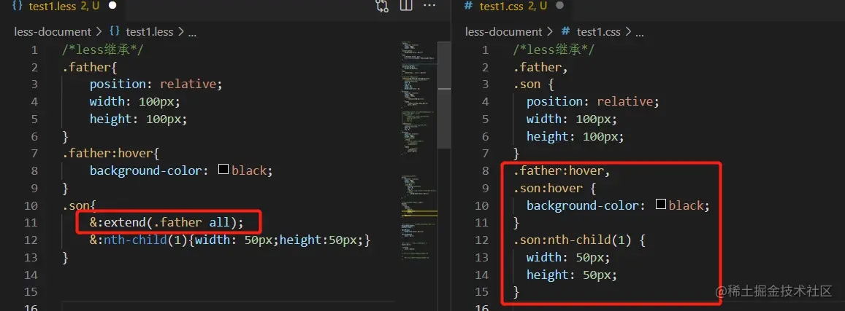Open the test1.css breadcrumb item
This screenshot has width=845, height=311.
pyautogui.click(x=599, y=32)
